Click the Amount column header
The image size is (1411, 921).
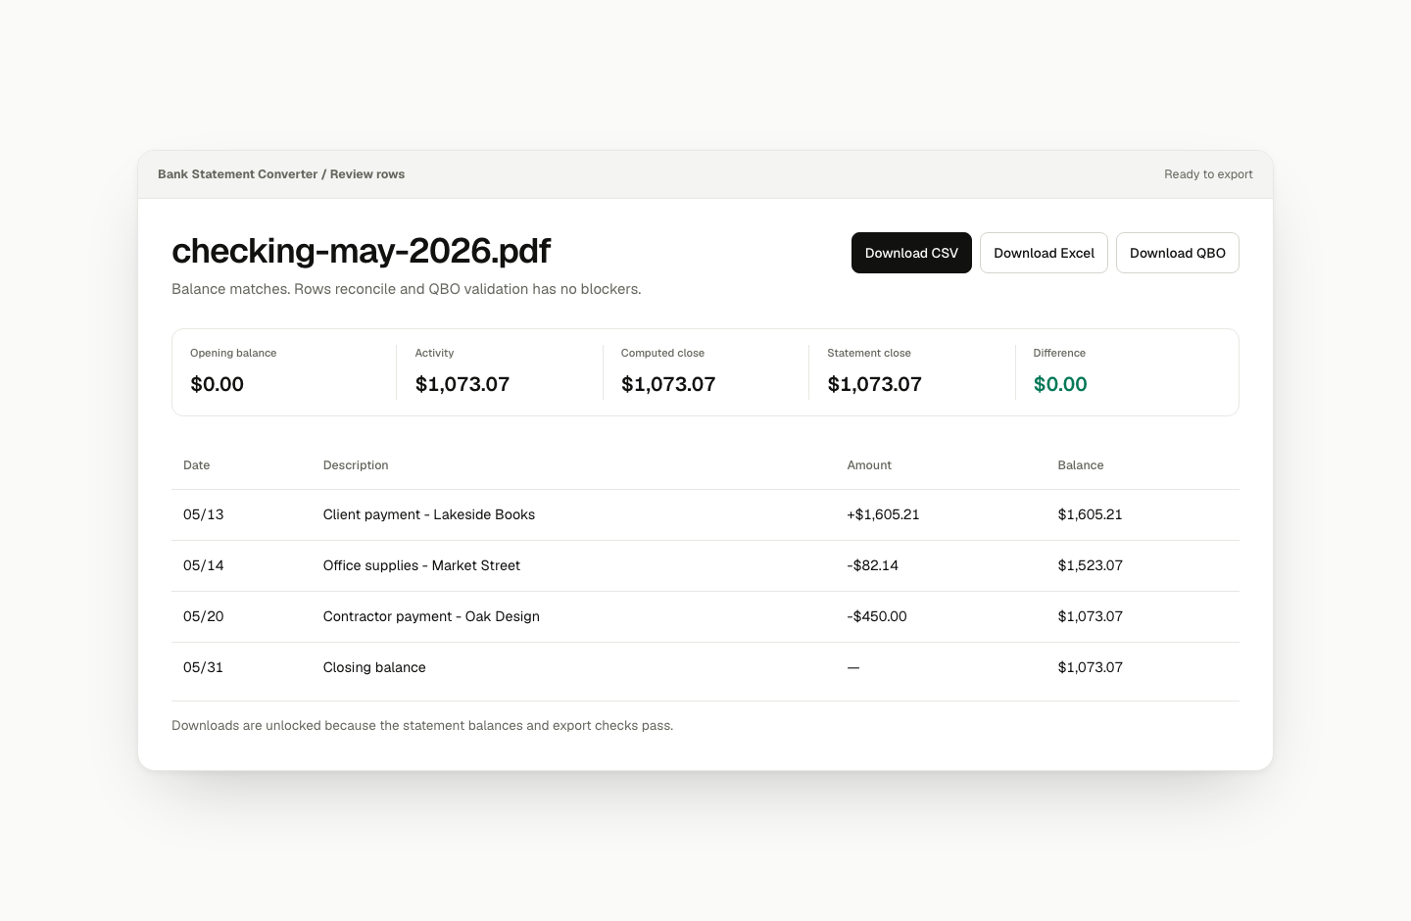(869, 465)
